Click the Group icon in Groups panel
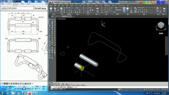The image size is (169, 95). coord(157,9)
